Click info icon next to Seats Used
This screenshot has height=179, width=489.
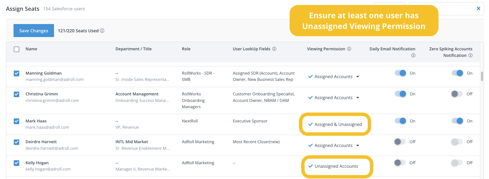tap(102, 31)
